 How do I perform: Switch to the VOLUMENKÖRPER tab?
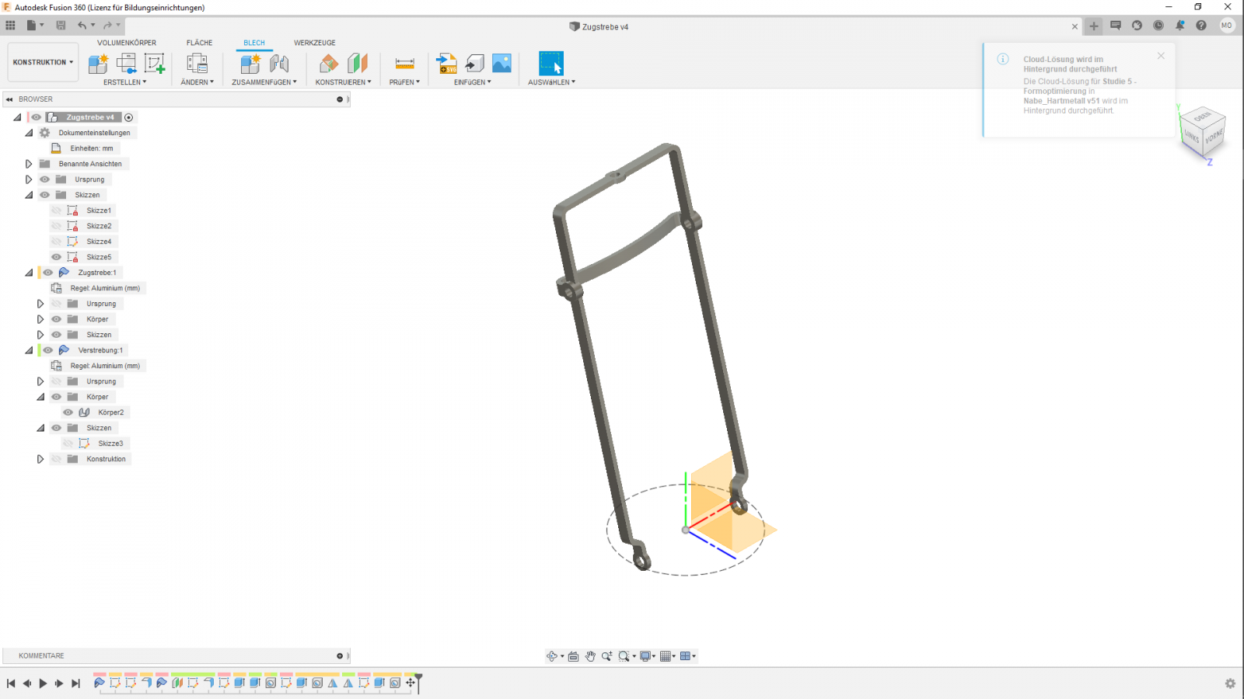[x=127, y=43]
